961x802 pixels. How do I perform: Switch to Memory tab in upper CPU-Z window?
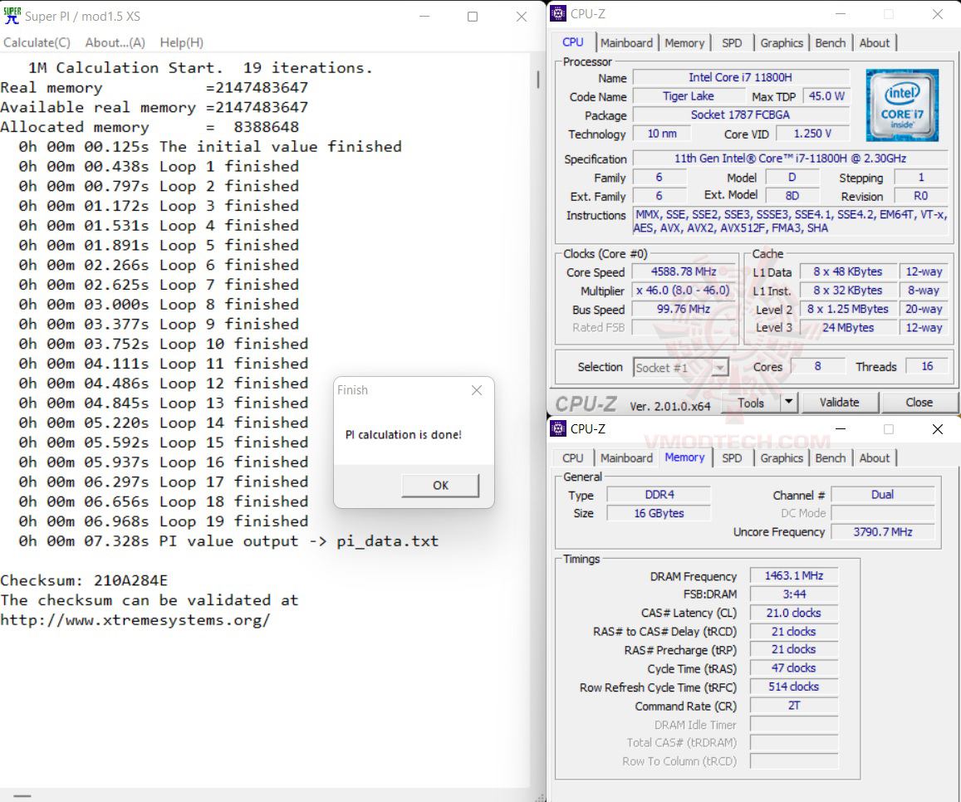(684, 43)
